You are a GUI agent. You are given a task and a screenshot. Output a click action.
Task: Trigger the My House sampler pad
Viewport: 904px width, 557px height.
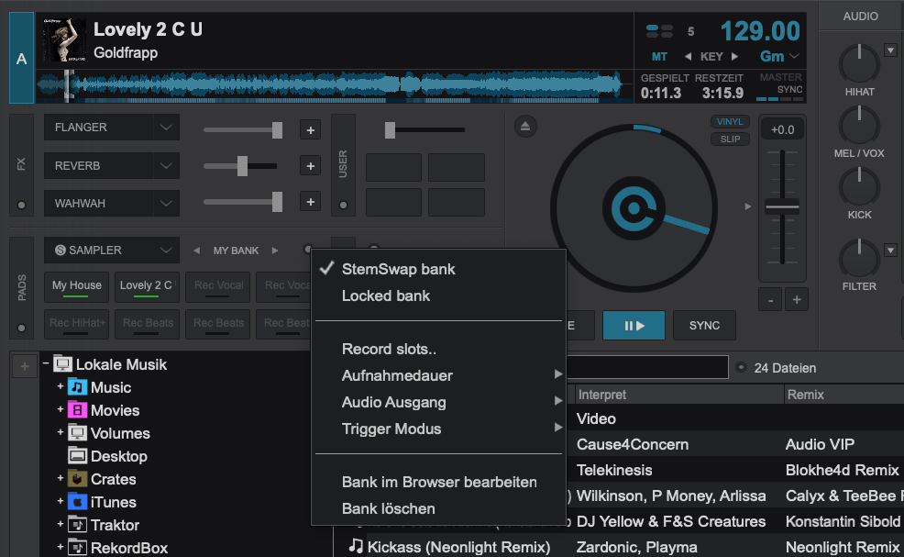coord(76,287)
